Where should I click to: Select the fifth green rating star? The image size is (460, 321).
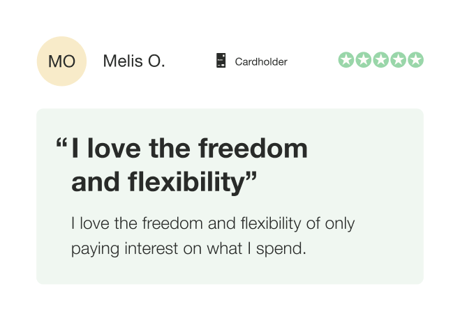coord(416,60)
